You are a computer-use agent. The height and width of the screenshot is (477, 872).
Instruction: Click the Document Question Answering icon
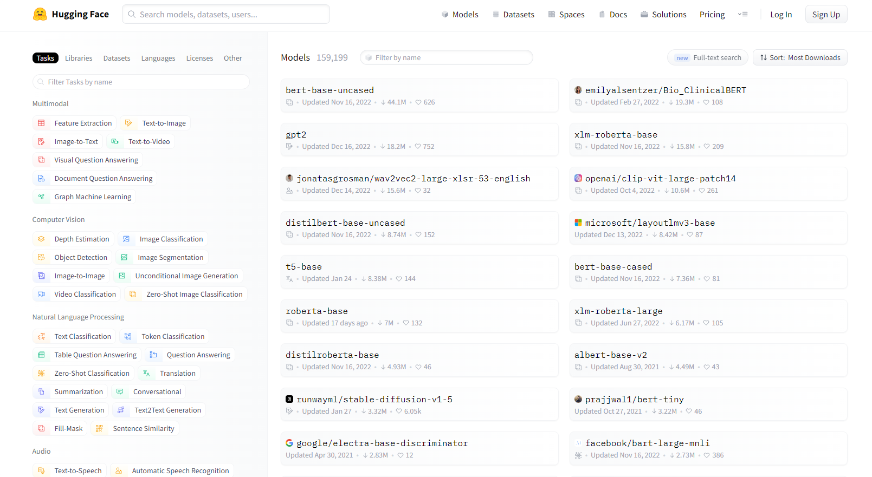tap(41, 179)
